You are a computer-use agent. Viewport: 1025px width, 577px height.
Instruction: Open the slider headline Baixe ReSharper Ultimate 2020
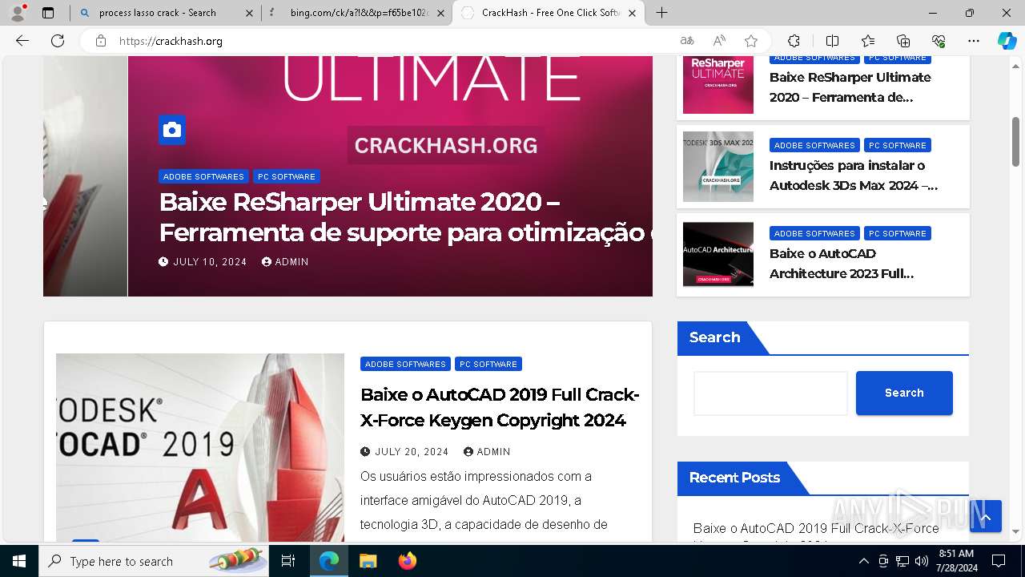(406, 217)
